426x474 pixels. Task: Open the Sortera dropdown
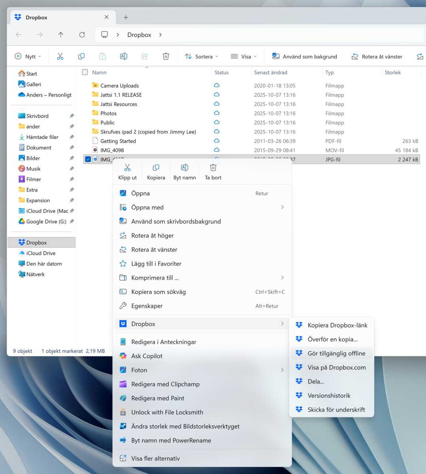coord(202,56)
